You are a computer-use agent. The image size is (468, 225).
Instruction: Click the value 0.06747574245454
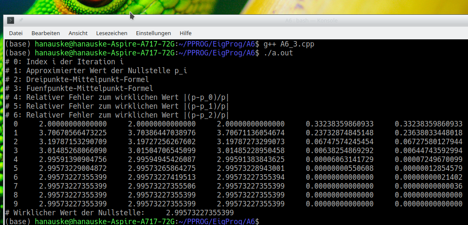coord(340,142)
